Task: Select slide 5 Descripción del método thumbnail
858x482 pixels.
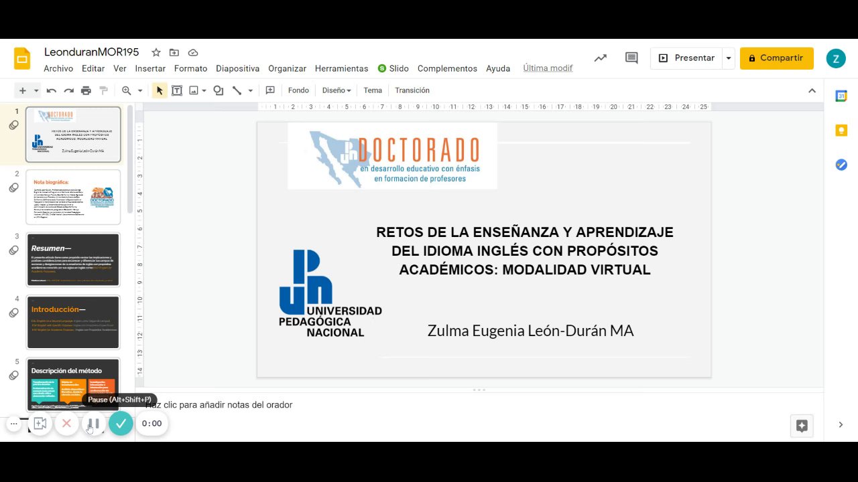Action: pos(73,385)
